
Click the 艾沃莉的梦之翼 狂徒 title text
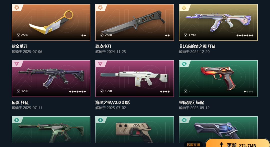197,46
